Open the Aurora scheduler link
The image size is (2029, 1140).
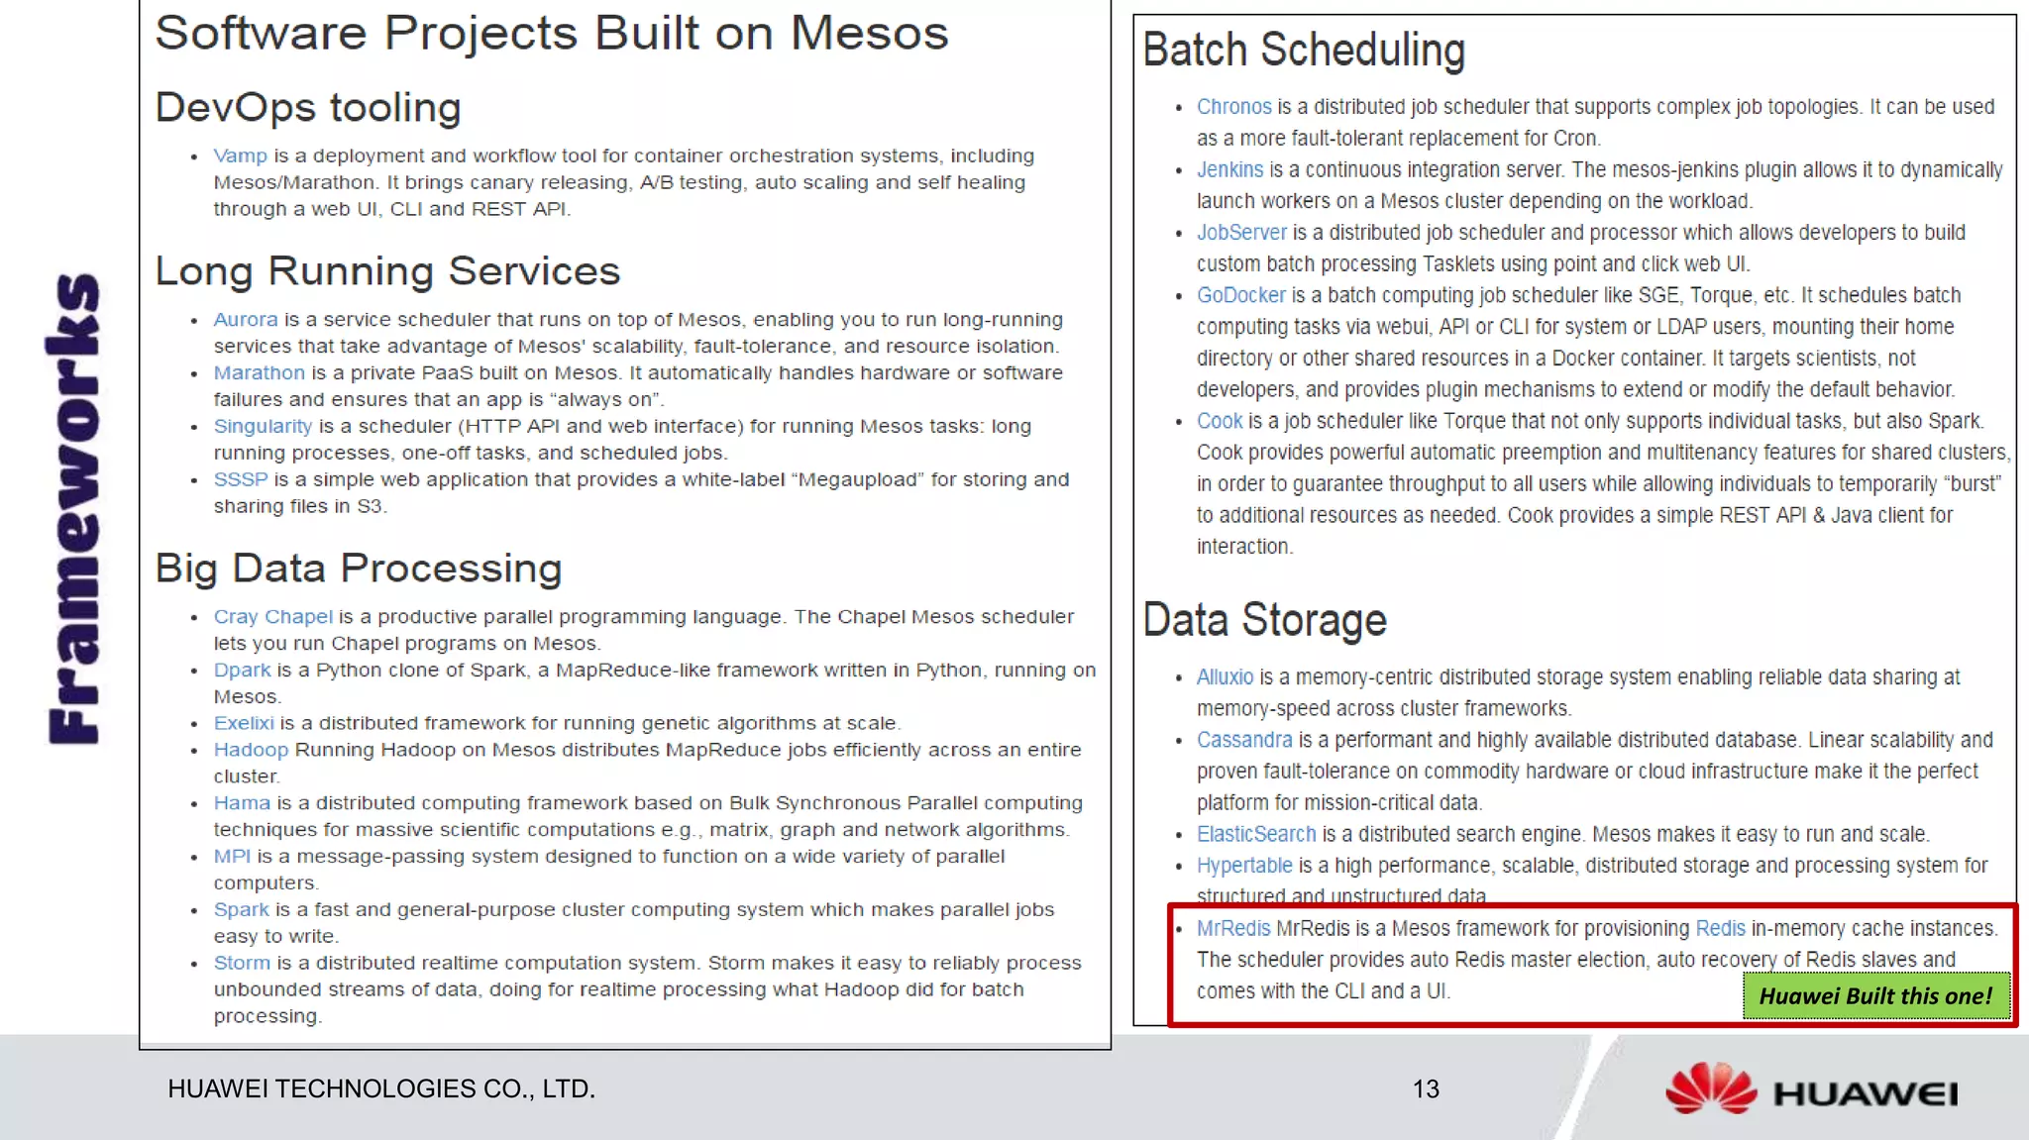pyautogui.click(x=246, y=319)
